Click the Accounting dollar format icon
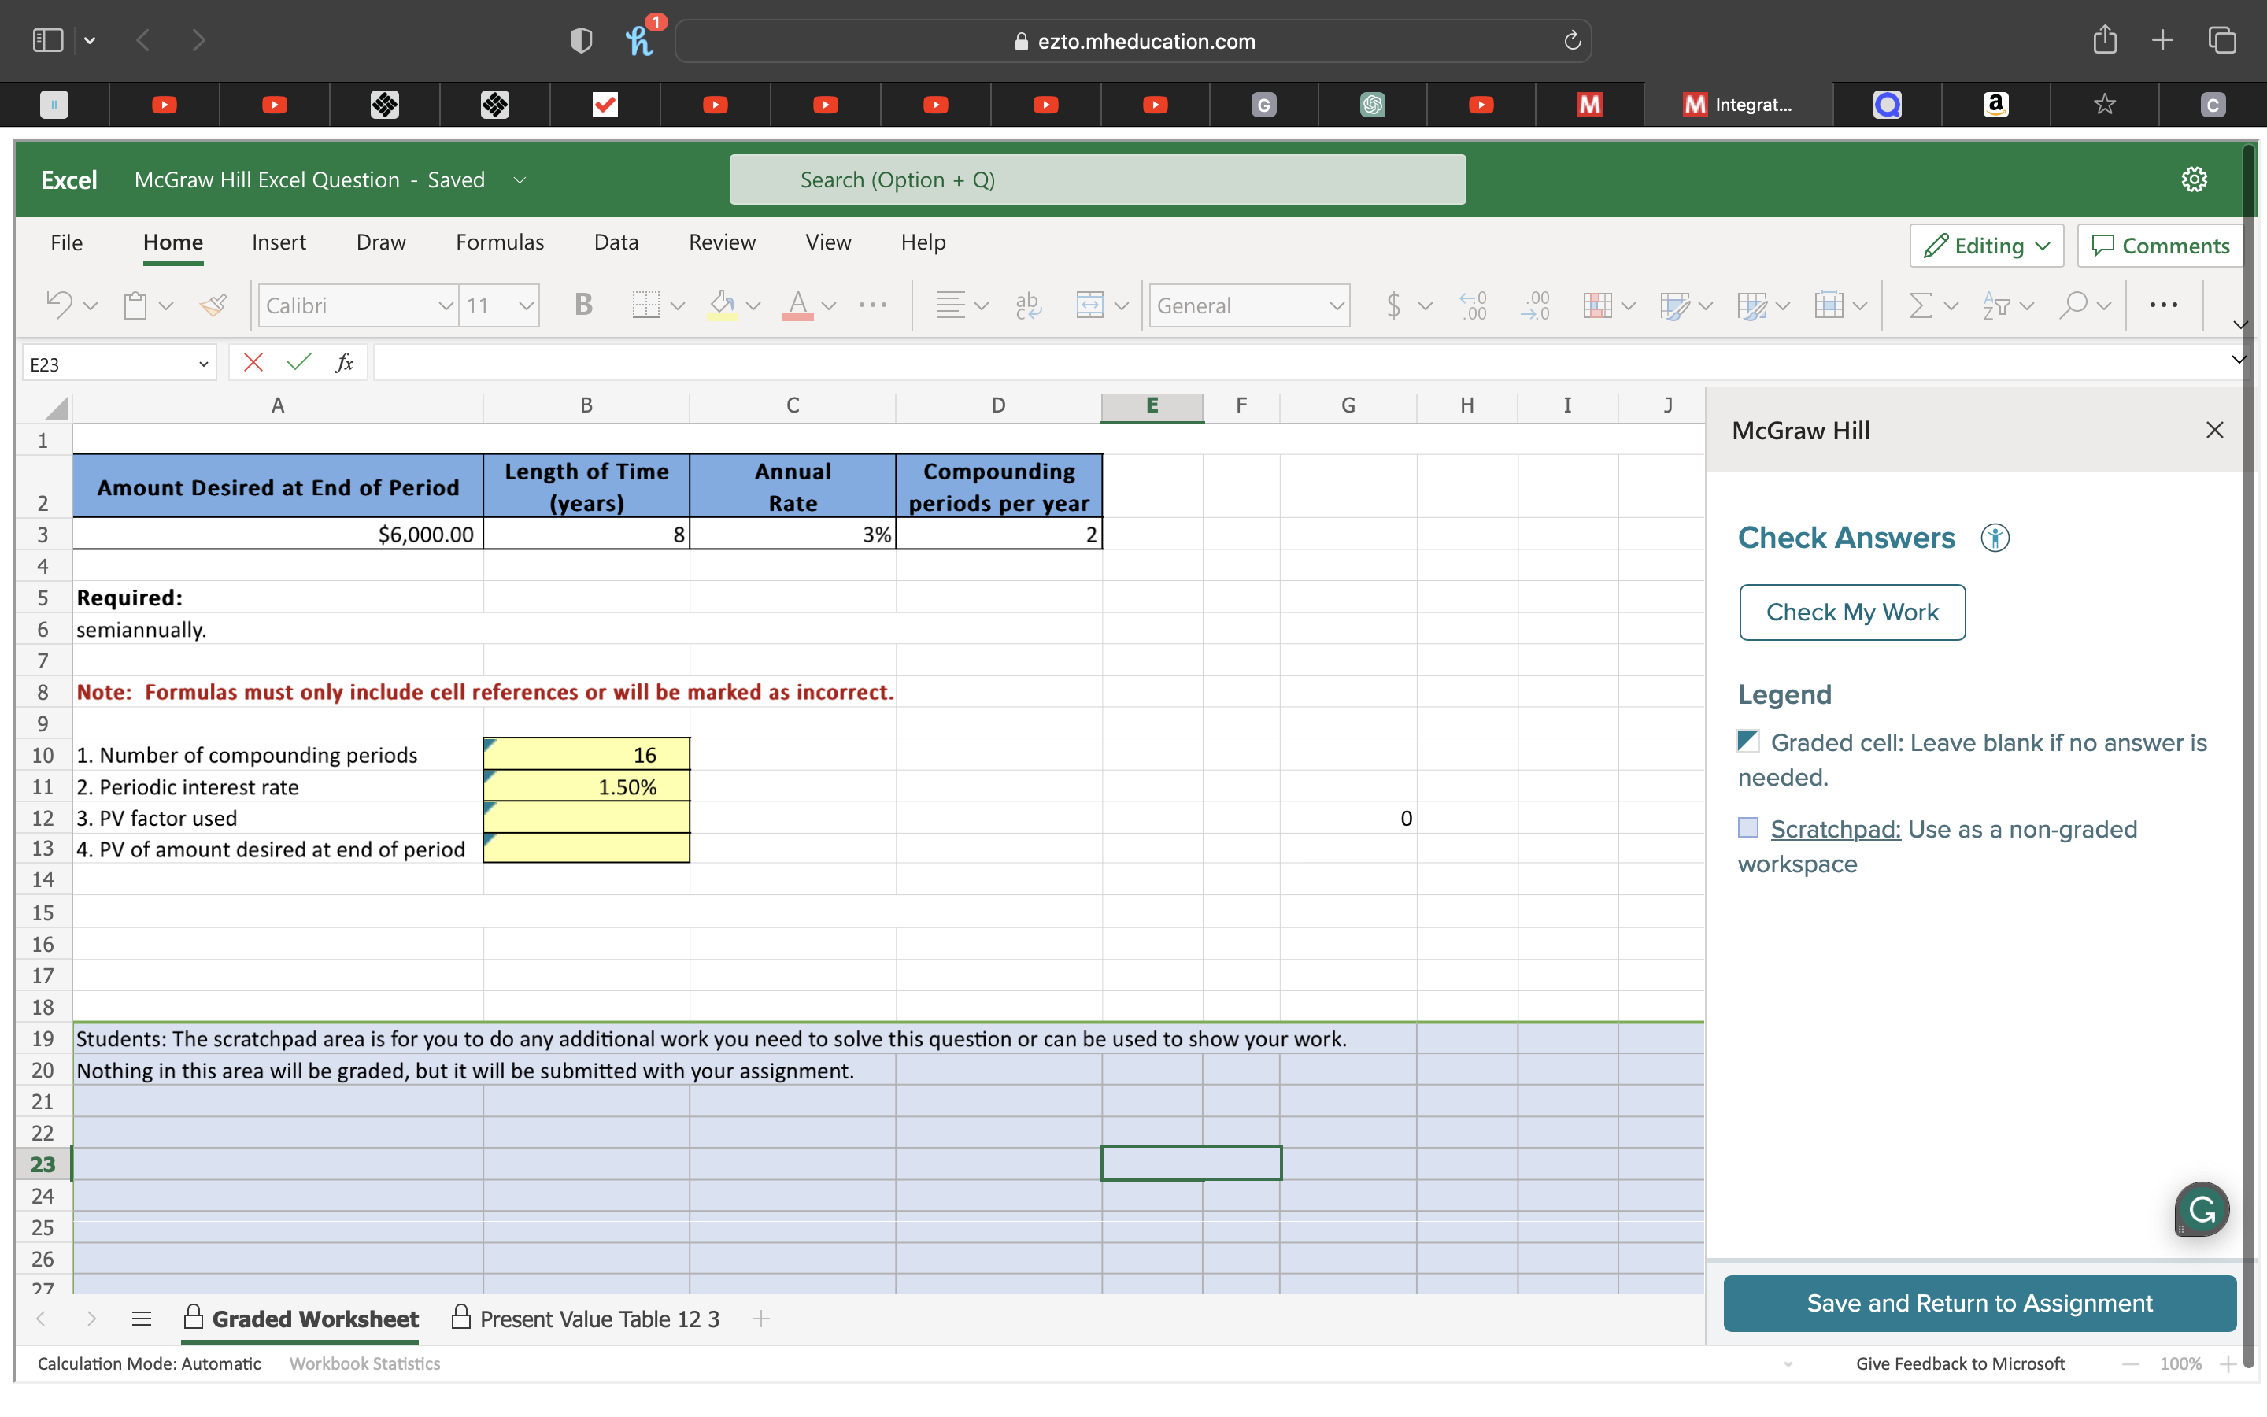 coord(1394,305)
